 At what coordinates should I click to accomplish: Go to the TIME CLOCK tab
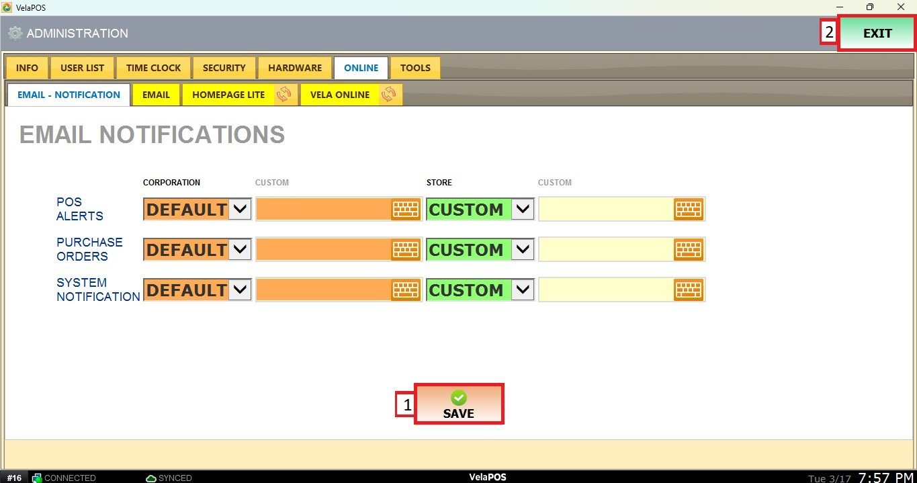(153, 68)
